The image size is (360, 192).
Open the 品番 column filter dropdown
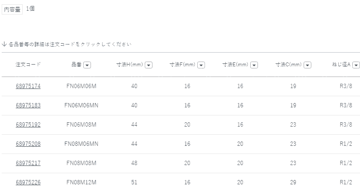pyautogui.click(x=87, y=65)
